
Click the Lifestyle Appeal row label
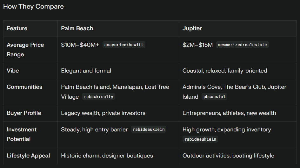tap(28, 156)
